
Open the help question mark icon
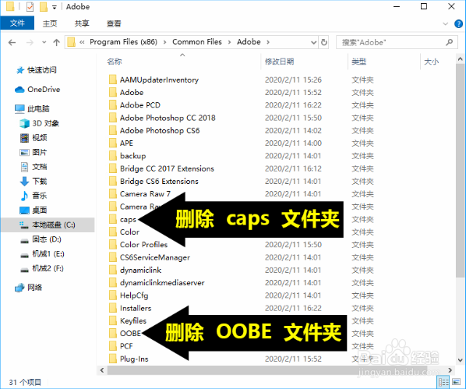[458, 24]
